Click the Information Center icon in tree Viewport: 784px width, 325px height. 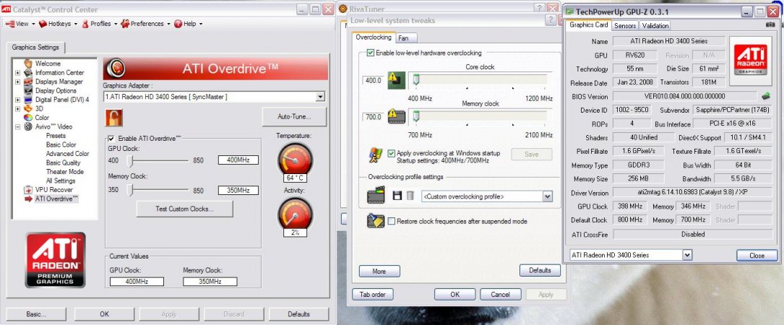click(28, 72)
